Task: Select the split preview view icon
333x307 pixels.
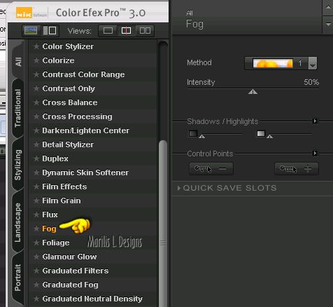Action: click(126, 31)
